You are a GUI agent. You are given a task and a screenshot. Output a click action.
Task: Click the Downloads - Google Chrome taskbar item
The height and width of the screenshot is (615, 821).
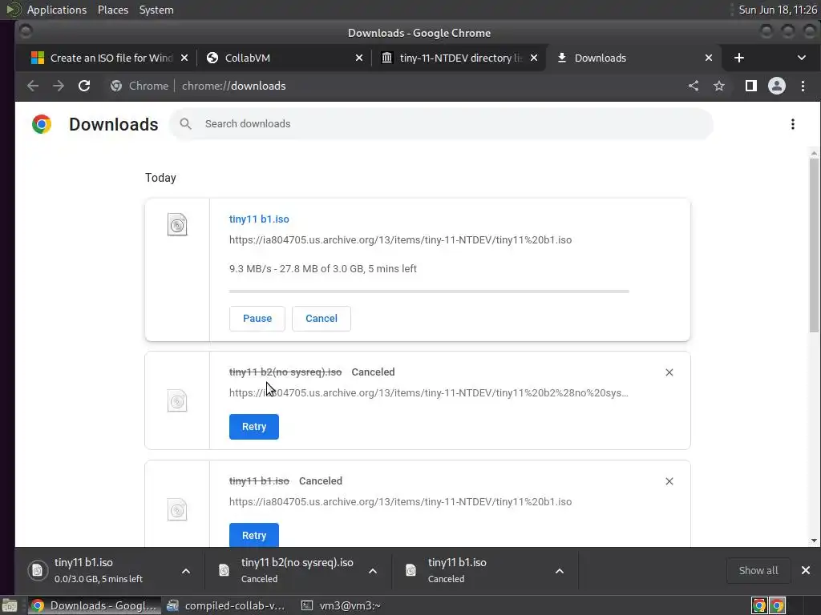click(x=93, y=605)
